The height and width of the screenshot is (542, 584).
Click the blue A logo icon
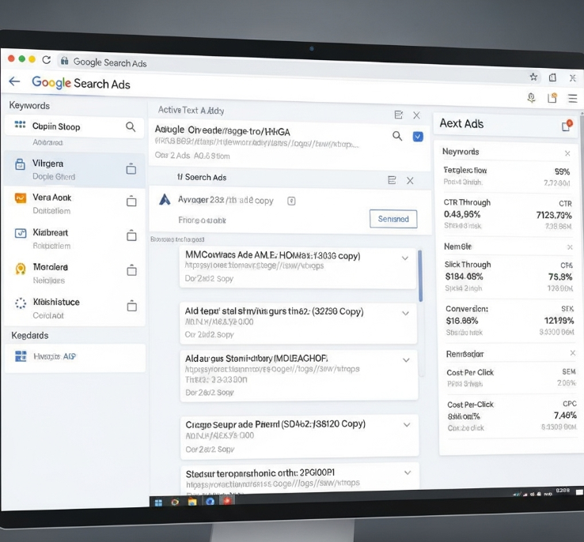click(x=165, y=200)
